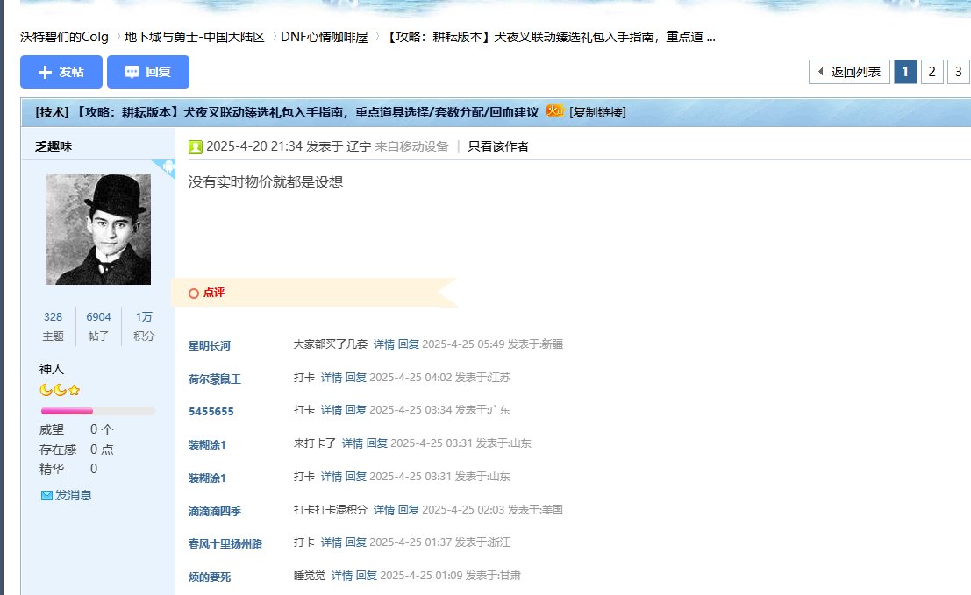Viewport: 971px width, 595px height.
Task: Open 详情 for 星明长河 comment
Action: pyautogui.click(x=384, y=344)
